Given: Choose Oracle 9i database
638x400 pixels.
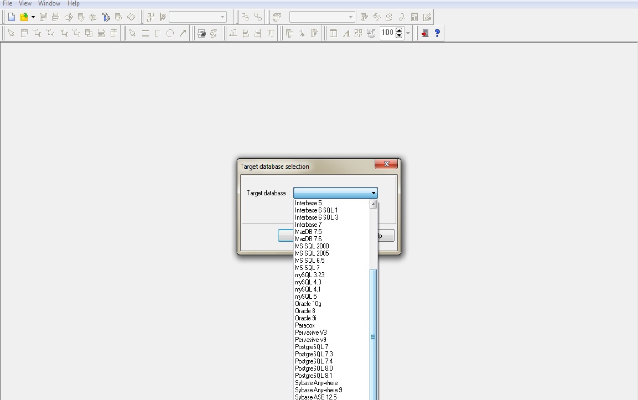Looking at the screenshot, I should pos(331,318).
